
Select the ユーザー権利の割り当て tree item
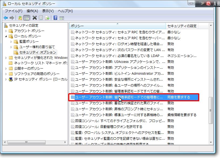coord(37,47)
